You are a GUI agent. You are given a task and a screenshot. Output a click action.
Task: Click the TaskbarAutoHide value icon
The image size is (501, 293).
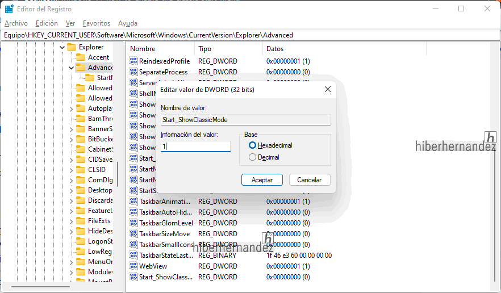[133, 212]
